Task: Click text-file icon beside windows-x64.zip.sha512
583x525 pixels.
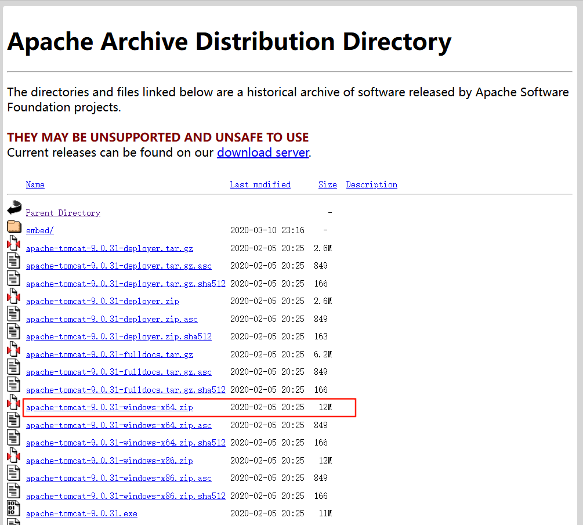Action: click(x=14, y=438)
